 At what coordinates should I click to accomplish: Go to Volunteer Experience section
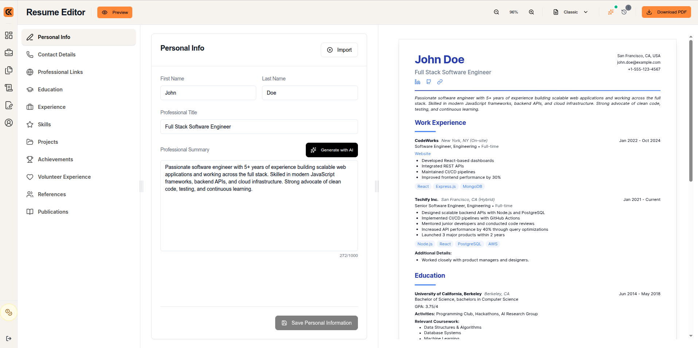(79, 177)
